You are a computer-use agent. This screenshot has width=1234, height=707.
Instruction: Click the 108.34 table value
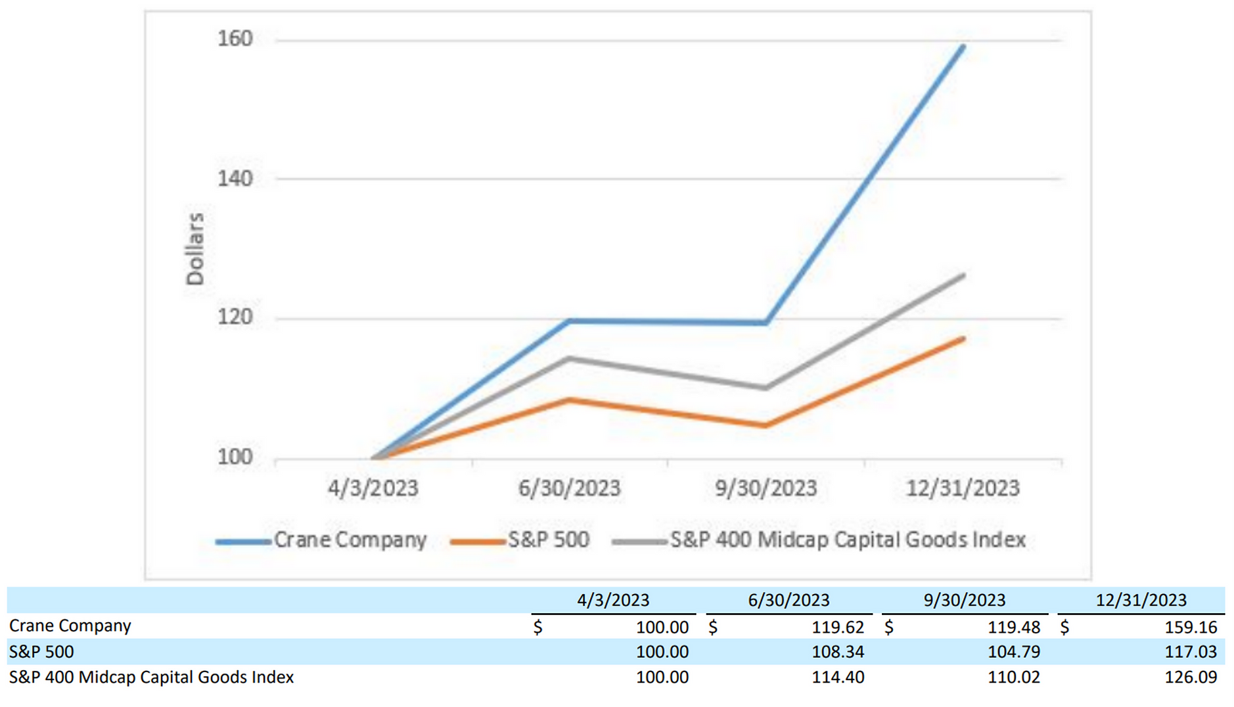(x=838, y=652)
